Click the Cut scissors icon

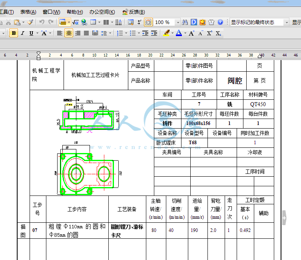tap(8, 22)
